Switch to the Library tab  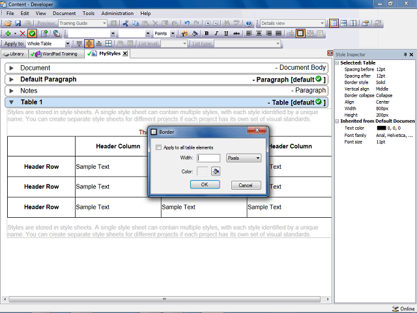tap(14, 54)
